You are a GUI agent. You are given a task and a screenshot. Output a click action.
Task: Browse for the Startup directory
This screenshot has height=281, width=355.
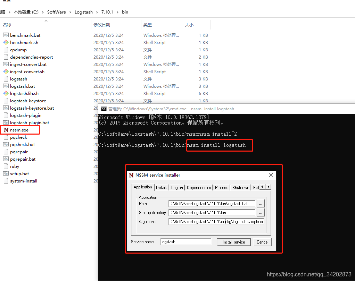point(261,213)
